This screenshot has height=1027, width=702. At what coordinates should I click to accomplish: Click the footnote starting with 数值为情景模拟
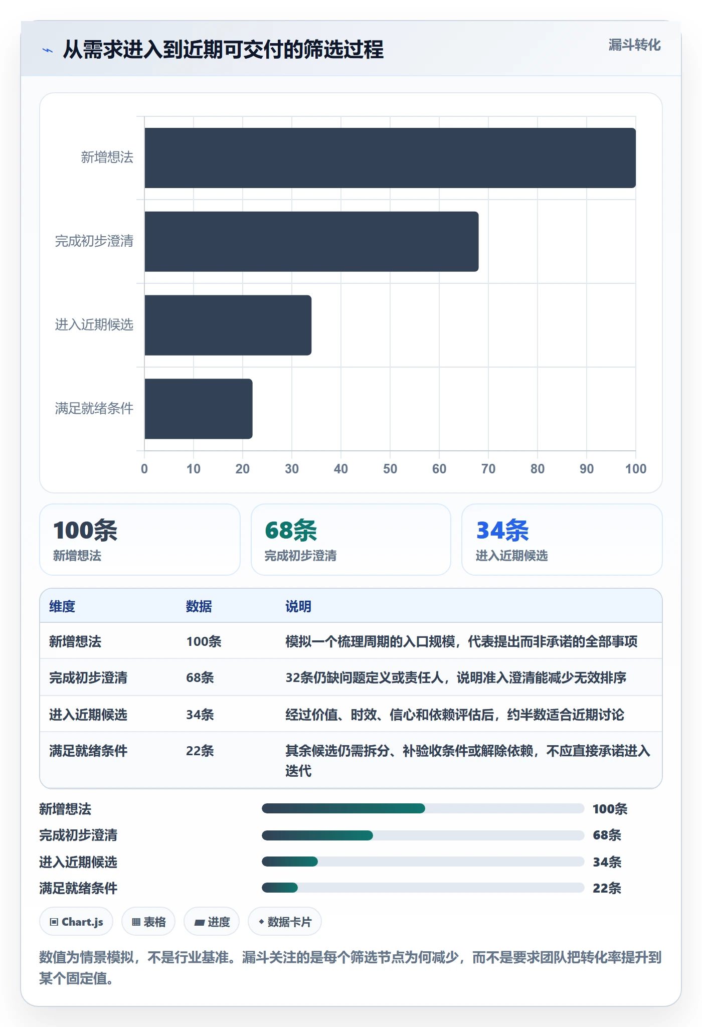(350, 968)
